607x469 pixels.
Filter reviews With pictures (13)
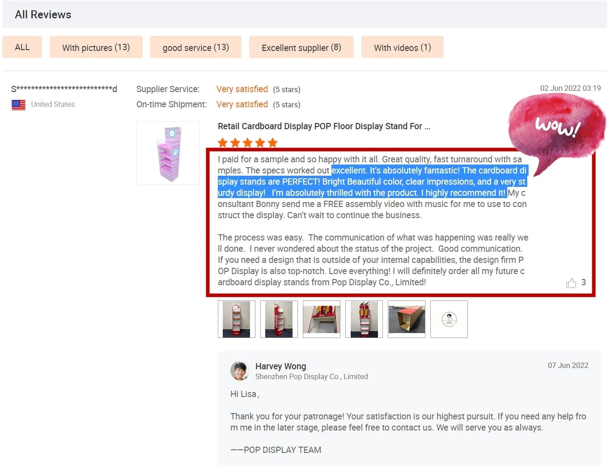(x=96, y=47)
